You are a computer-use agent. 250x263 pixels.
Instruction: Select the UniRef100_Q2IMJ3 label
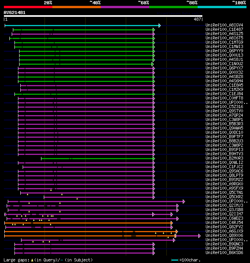(x=224, y=206)
